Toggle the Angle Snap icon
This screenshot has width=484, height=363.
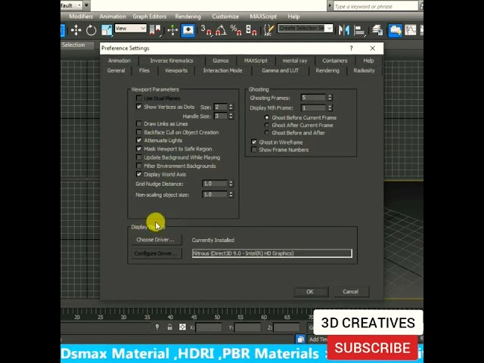pyautogui.click(x=221, y=30)
